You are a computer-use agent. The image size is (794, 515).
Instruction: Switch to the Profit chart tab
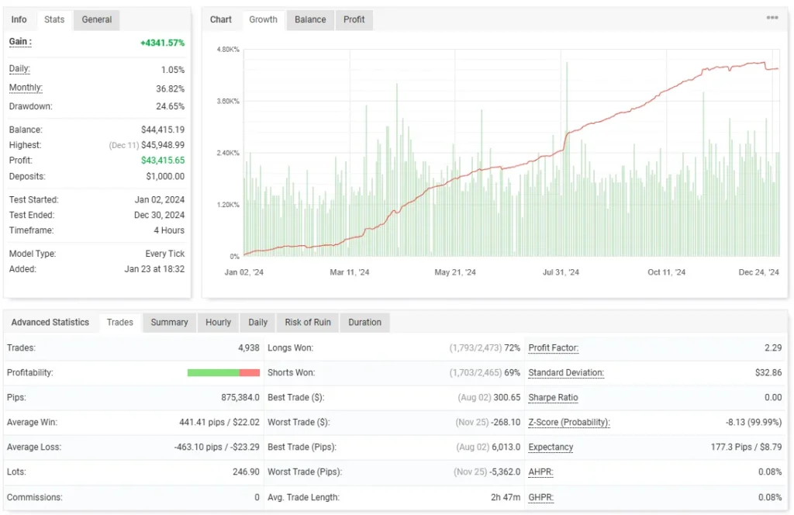point(354,19)
